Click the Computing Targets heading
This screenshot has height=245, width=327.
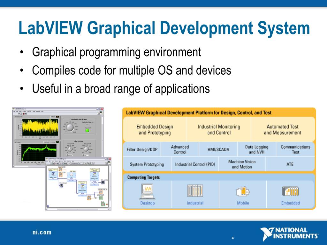pyautogui.click(x=143, y=177)
